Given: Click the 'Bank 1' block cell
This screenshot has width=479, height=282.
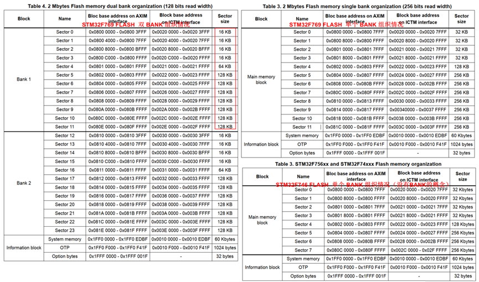Looking at the screenshot, I should (24, 80).
